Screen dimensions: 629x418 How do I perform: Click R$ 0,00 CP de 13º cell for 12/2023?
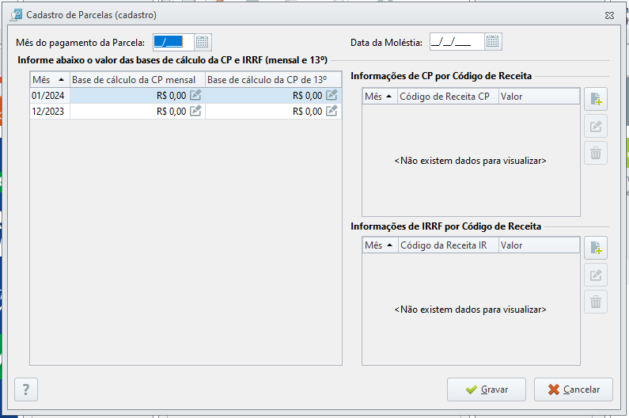click(273, 111)
